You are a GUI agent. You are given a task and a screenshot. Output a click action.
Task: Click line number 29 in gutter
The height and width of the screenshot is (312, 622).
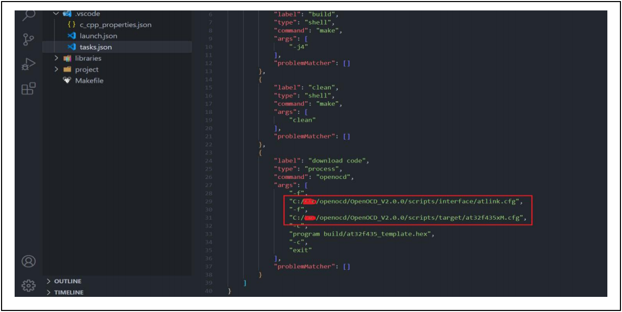pos(209,201)
